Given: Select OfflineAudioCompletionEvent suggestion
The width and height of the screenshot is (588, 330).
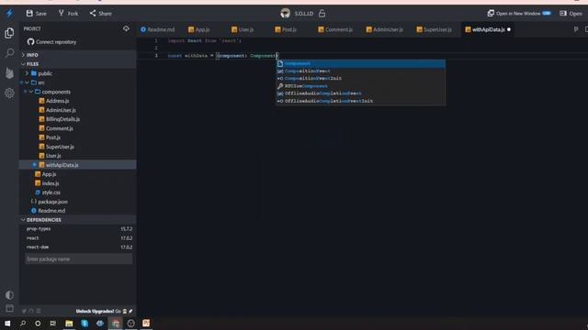Looking at the screenshot, I should [361, 93].
